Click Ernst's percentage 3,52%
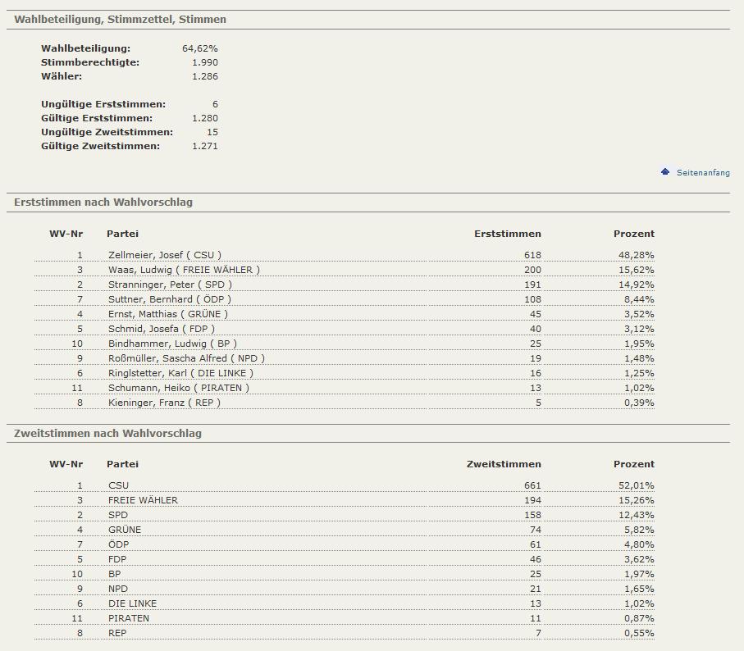 639,314
